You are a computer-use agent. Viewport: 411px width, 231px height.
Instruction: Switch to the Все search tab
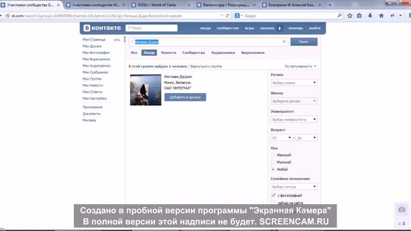(134, 53)
